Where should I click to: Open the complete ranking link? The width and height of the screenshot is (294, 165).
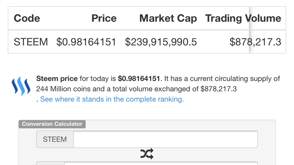(112, 99)
